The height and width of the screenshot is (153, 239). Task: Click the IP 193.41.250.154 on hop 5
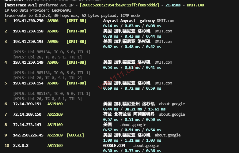[x=28, y=83]
